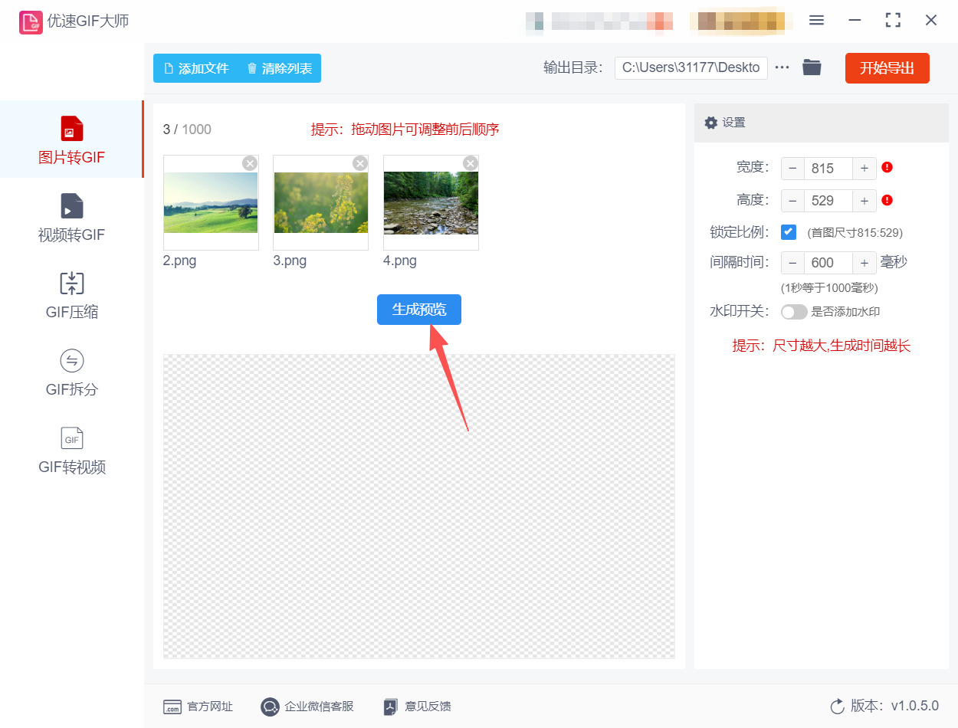Viewport: 958px width, 728px height.
Task: Click the 3.png file name
Action: (x=290, y=261)
